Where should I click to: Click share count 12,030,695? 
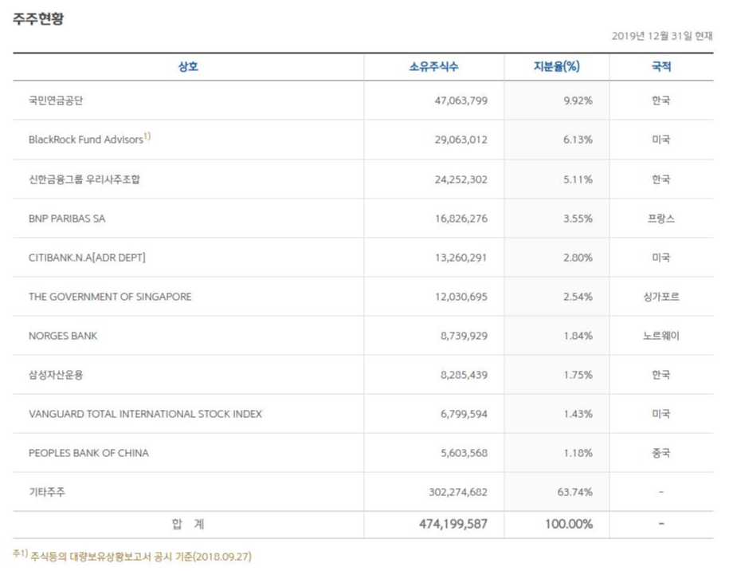tap(461, 297)
